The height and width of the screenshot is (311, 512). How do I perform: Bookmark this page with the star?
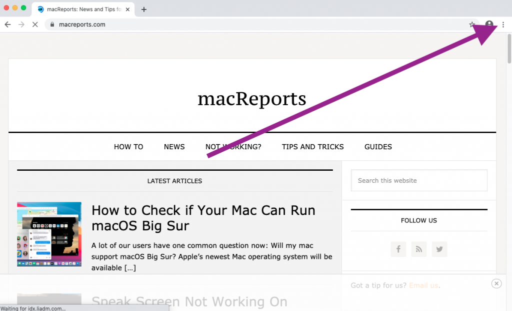tap(472, 25)
